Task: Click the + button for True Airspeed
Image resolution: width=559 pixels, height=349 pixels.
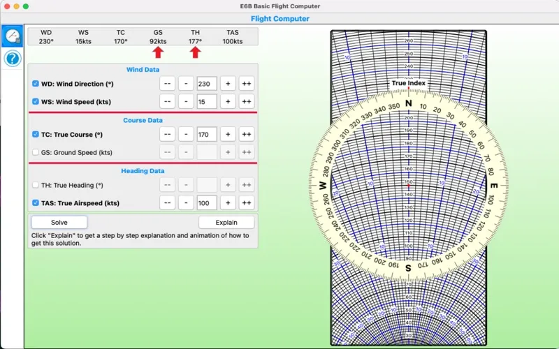Action: coord(228,203)
